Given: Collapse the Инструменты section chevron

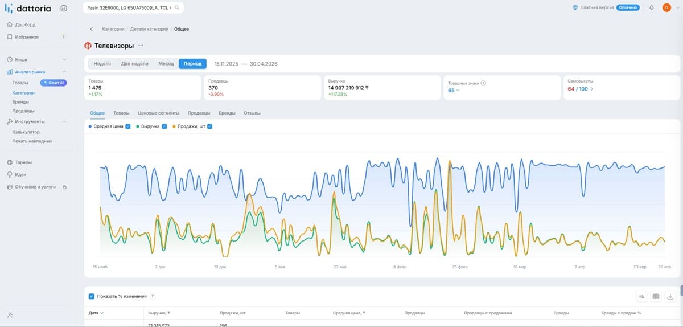Looking at the screenshot, I should 64,121.
